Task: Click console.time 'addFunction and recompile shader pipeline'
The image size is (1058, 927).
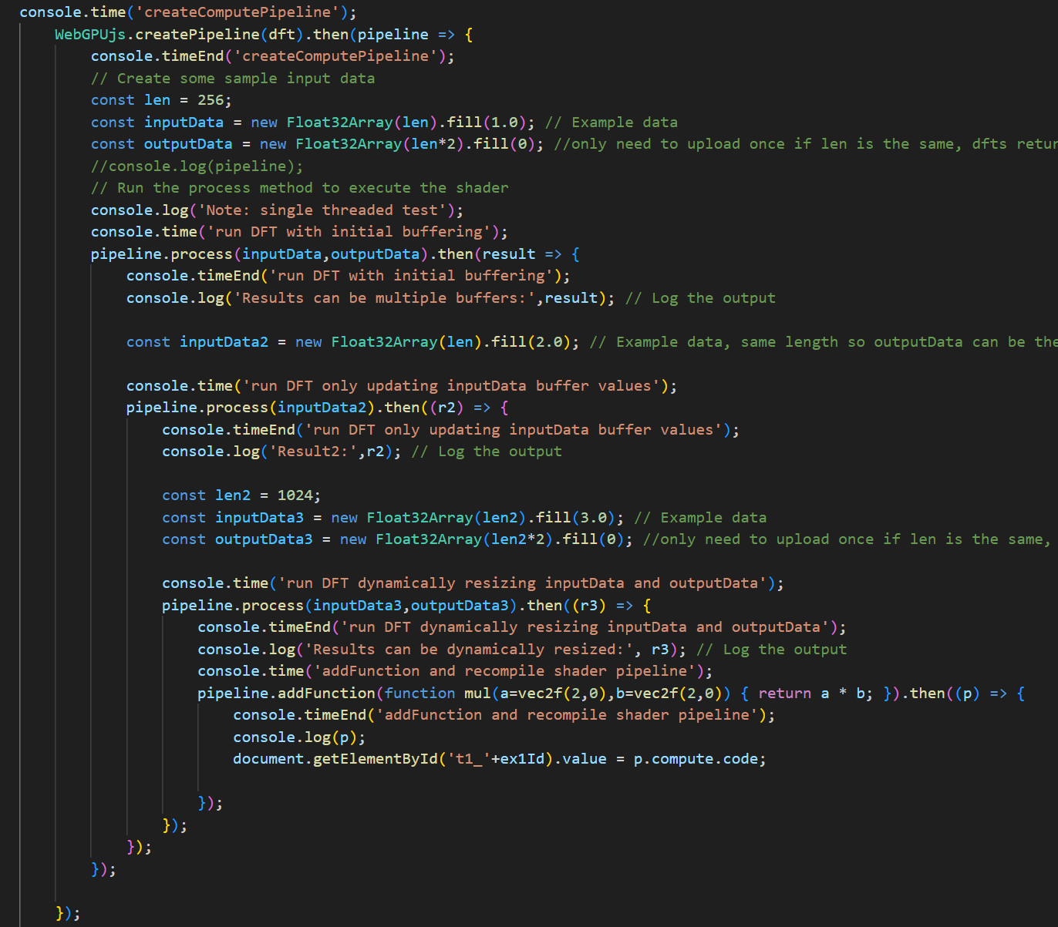Action: [x=455, y=671]
